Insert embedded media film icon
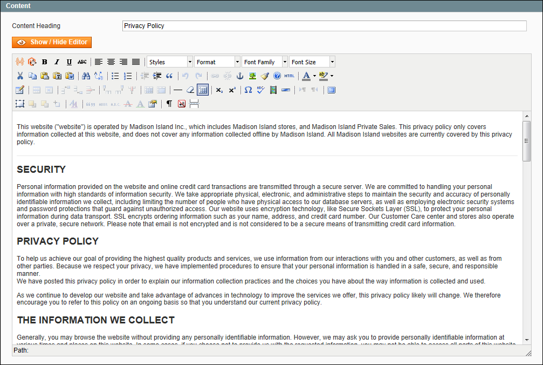The width and height of the screenshot is (543, 365). [273, 90]
